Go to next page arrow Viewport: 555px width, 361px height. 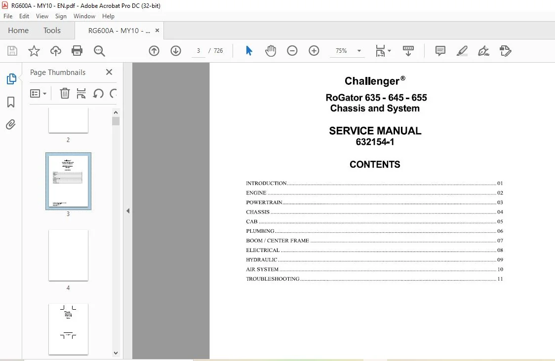point(176,51)
